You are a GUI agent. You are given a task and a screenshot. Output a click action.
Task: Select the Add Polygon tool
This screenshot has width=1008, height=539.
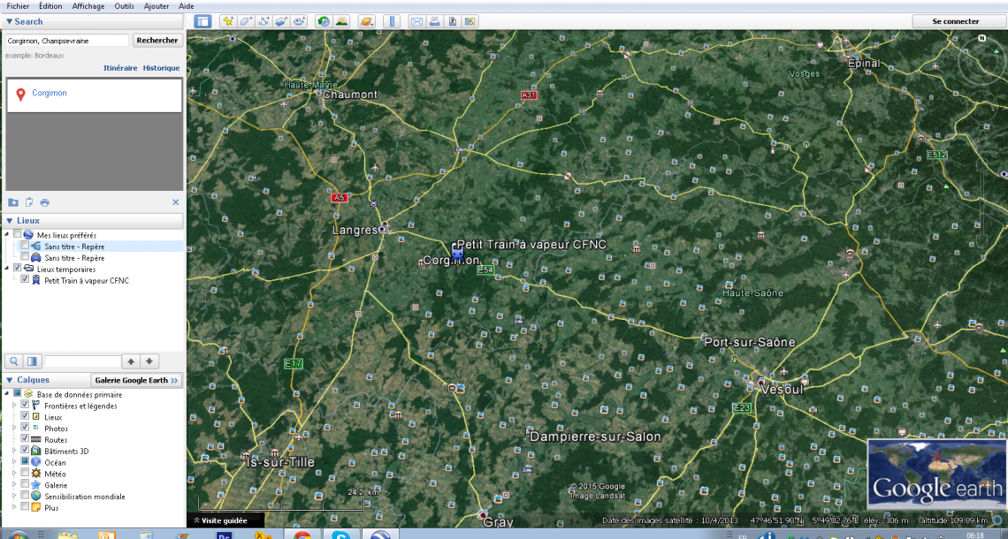click(246, 21)
